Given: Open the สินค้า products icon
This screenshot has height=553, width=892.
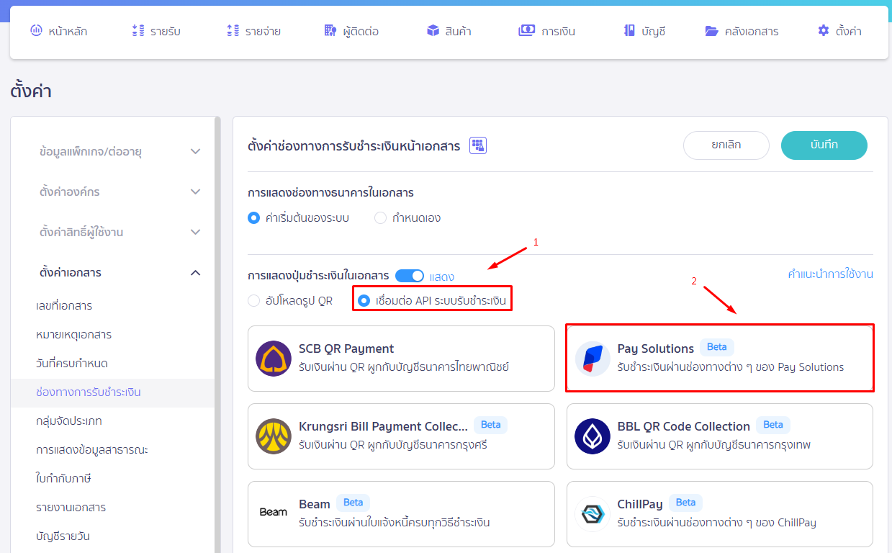Looking at the screenshot, I should click(431, 30).
